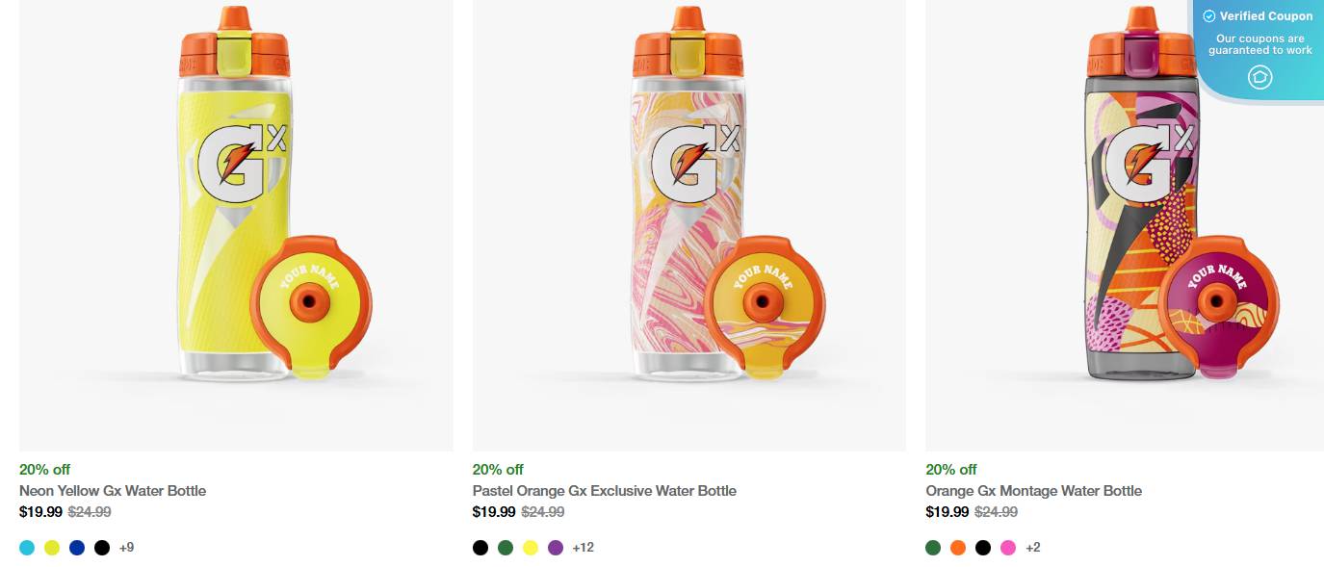This screenshot has width=1324, height=567.
Task: Click the crossed-out $24.99 price for Orange Montage
Action: click(996, 512)
